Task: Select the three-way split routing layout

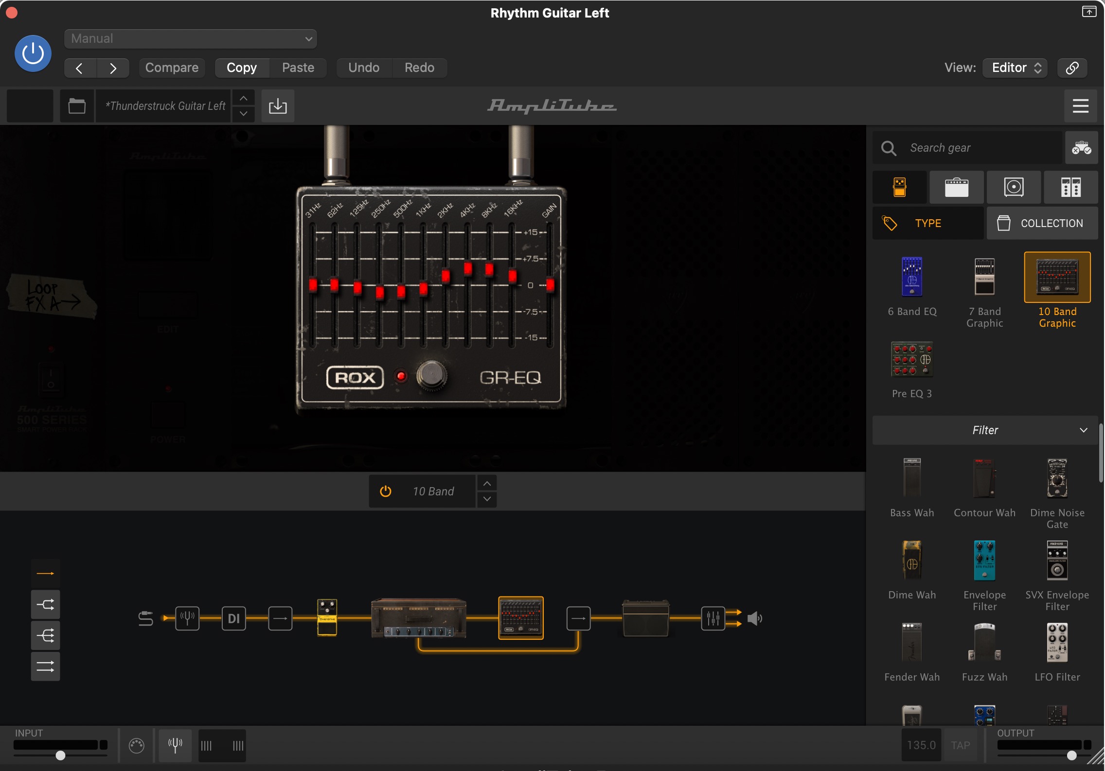Action: tap(46, 635)
